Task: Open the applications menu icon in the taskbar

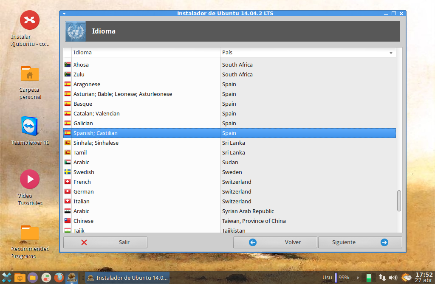Action: tap(7, 277)
